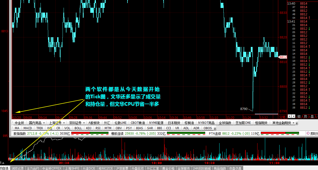The width and height of the screenshot is (318, 170).
Task: Apply the ADL indicator
Action: [186, 128]
